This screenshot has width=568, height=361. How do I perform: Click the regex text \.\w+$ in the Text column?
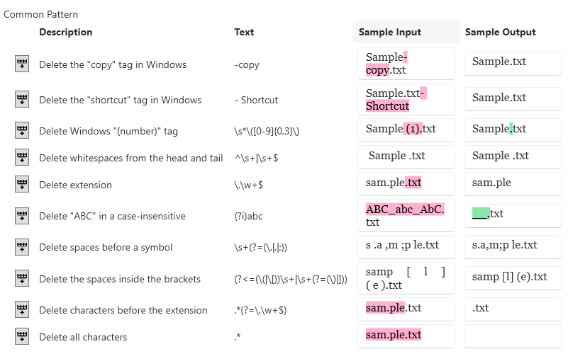point(247,185)
